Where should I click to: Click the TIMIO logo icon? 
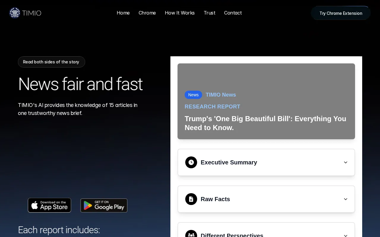15,13
